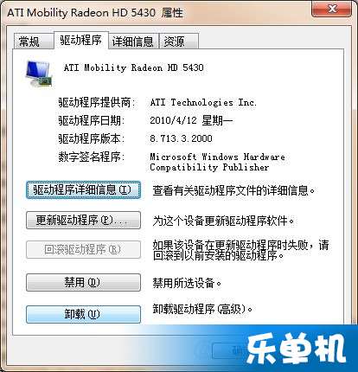Uninstall the driver via 卸载(U)
This screenshot has width=358, height=372.
click(x=83, y=314)
